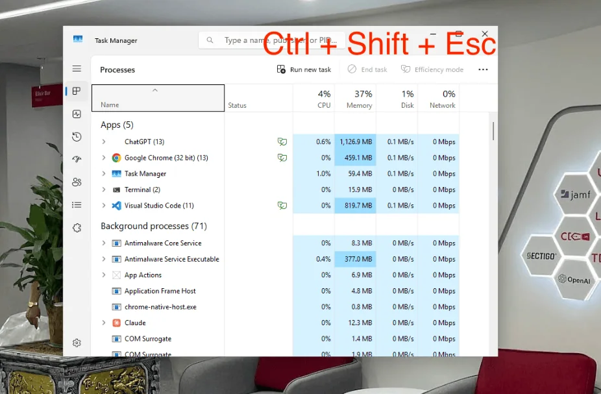
Task: Select the Apps (5) group heading
Action: pyautogui.click(x=117, y=125)
